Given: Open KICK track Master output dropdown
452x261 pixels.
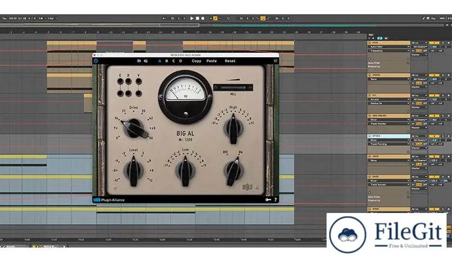Looking at the screenshot, I should coord(419,54).
